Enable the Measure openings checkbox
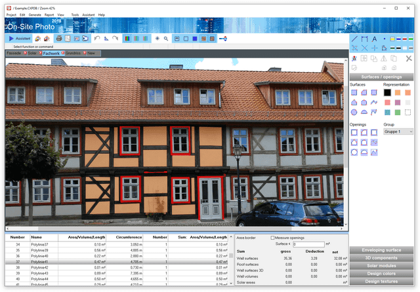Image resolution: width=420 pixels, height=292 pixels. pos(273,238)
